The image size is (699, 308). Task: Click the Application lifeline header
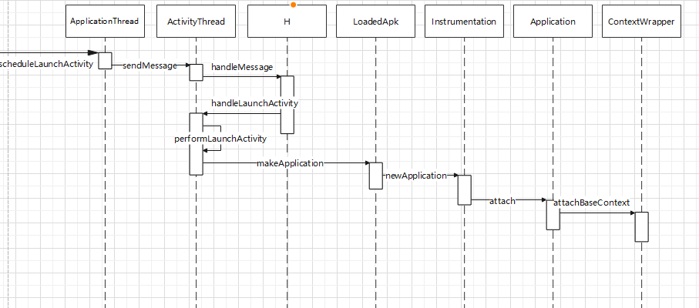point(553,22)
